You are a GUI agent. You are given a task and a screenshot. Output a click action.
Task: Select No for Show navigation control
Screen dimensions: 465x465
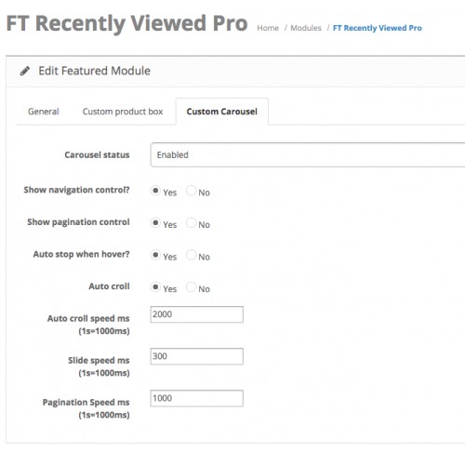coord(191,191)
